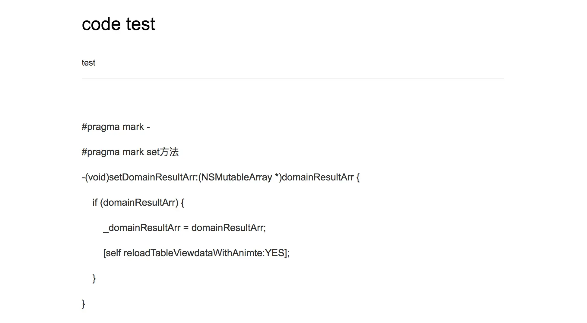Click the "#pragma mark -" line
Image resolution: width=587 pixels, height=323 pixels.
(116, 127)
